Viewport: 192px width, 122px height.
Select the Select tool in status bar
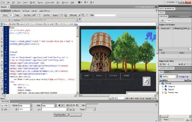(x=110, y=98)
